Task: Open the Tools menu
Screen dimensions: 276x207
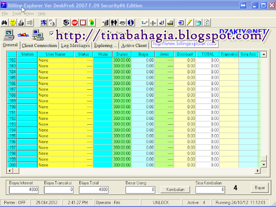Action: point(16,13)
